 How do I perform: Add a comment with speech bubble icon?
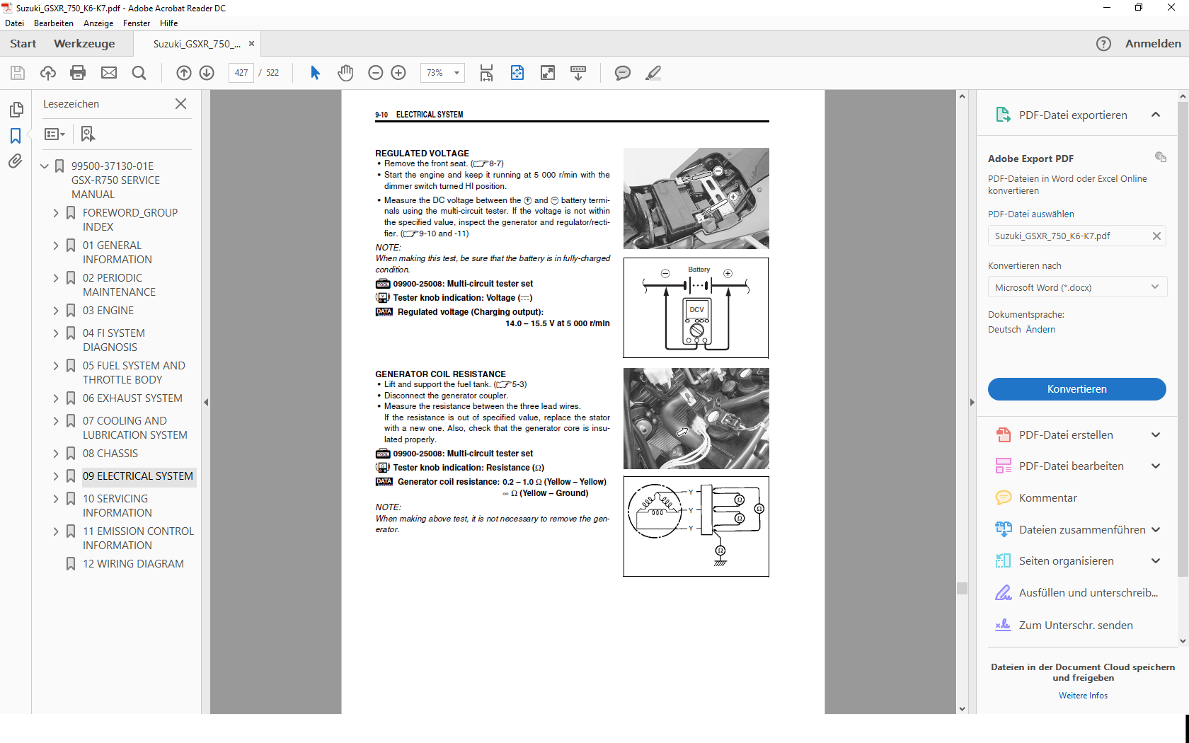point(622,73)
